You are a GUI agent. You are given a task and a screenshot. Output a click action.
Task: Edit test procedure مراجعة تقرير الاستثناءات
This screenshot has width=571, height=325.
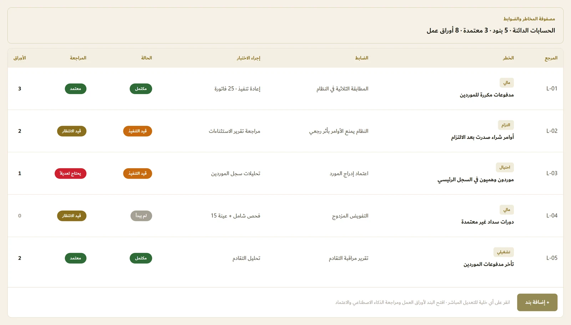(234, 131)
